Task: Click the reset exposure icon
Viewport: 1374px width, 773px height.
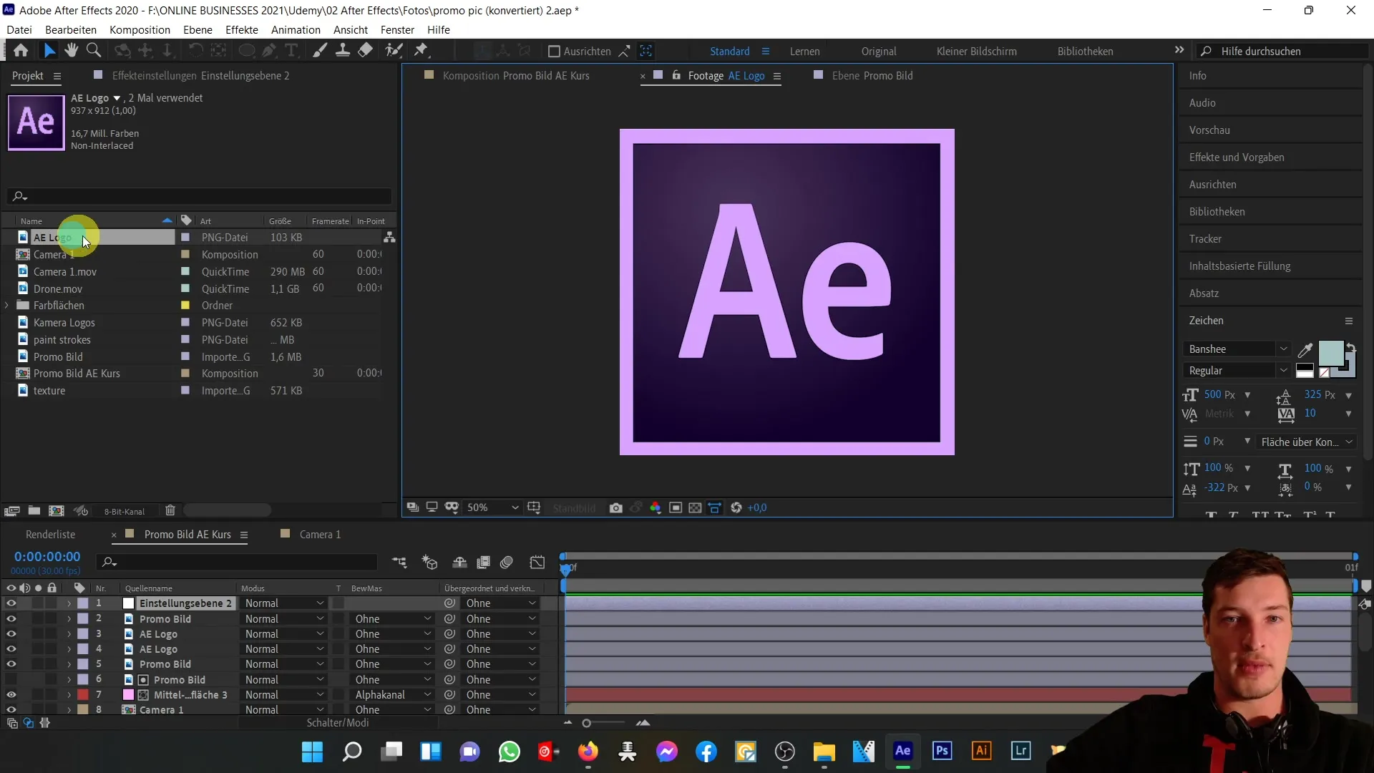Action: pyautogui.click(x=736, y=507)
